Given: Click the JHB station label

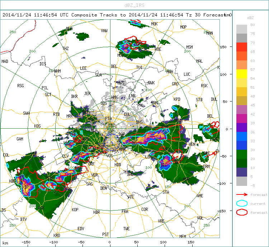Looking at the screenshot, I should (101, 146).
